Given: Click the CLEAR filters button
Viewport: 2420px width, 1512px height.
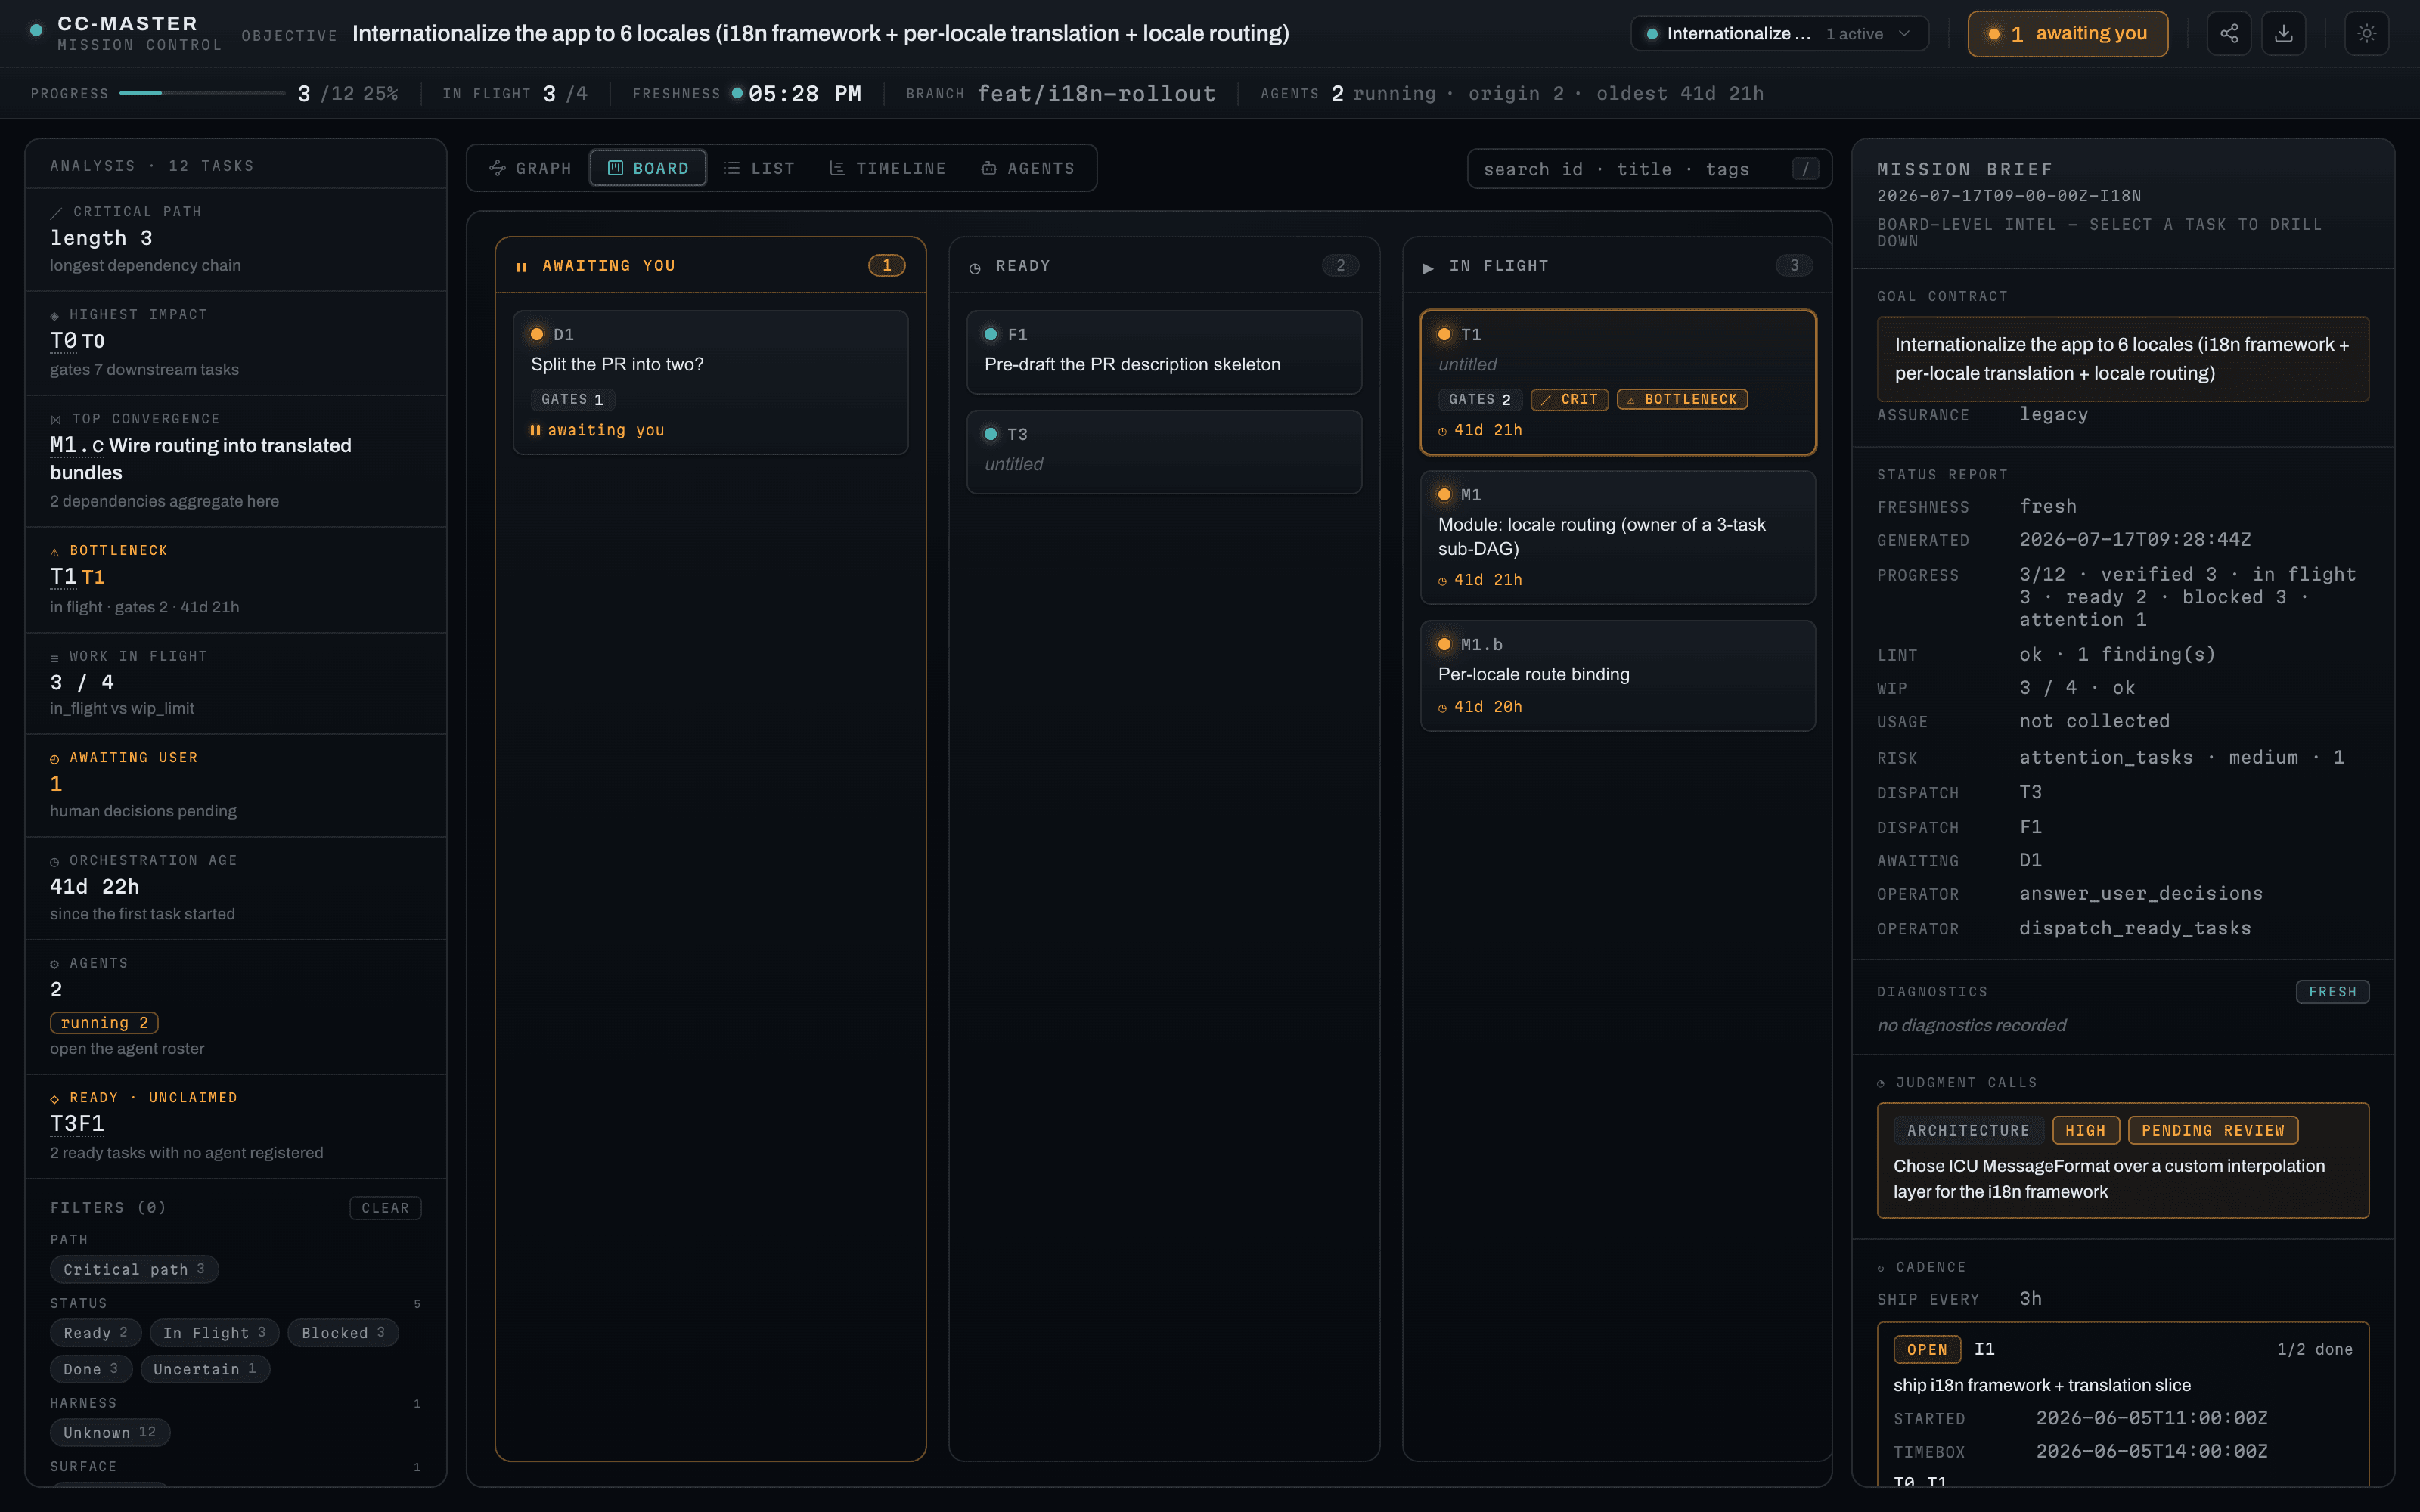Looking at the screenshot, I should (x=385, y=1208).
